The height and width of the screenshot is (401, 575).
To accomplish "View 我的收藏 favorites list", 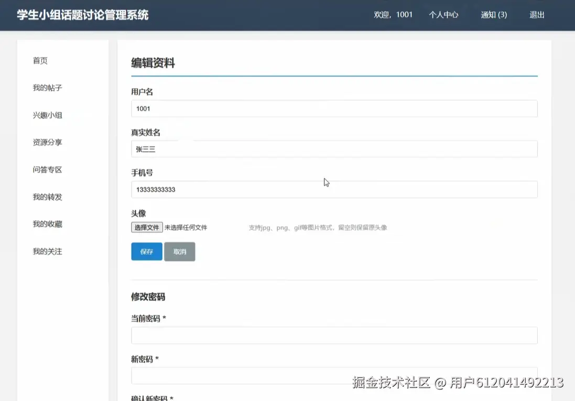I will tap(47, 224).
